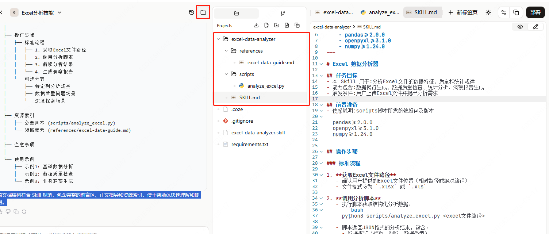This screenshot has height=234, width=549.
Task: Fold the 调用分析脚本 item at line 34
Action: [321, 198]
